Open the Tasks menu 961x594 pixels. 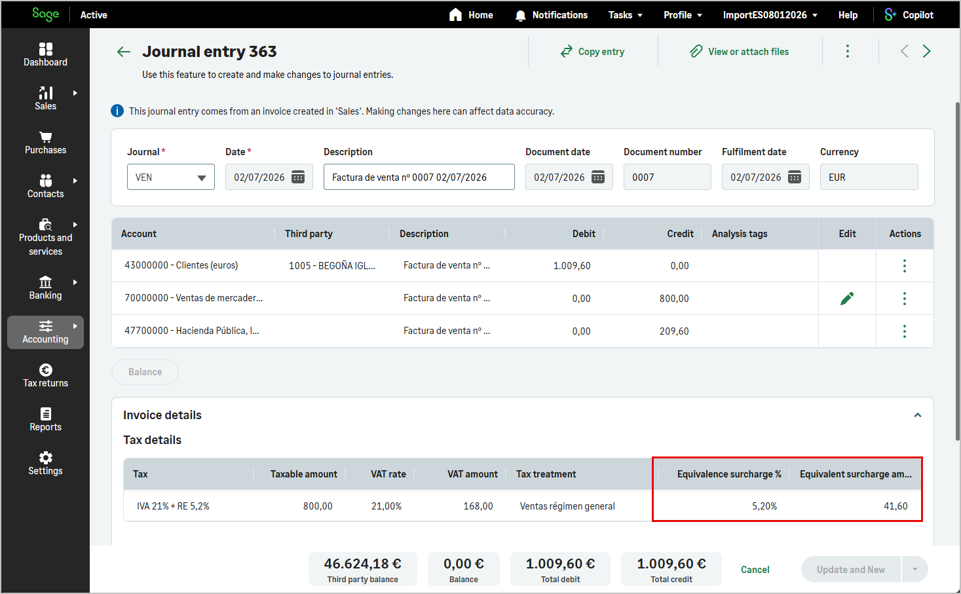[626, 14]
